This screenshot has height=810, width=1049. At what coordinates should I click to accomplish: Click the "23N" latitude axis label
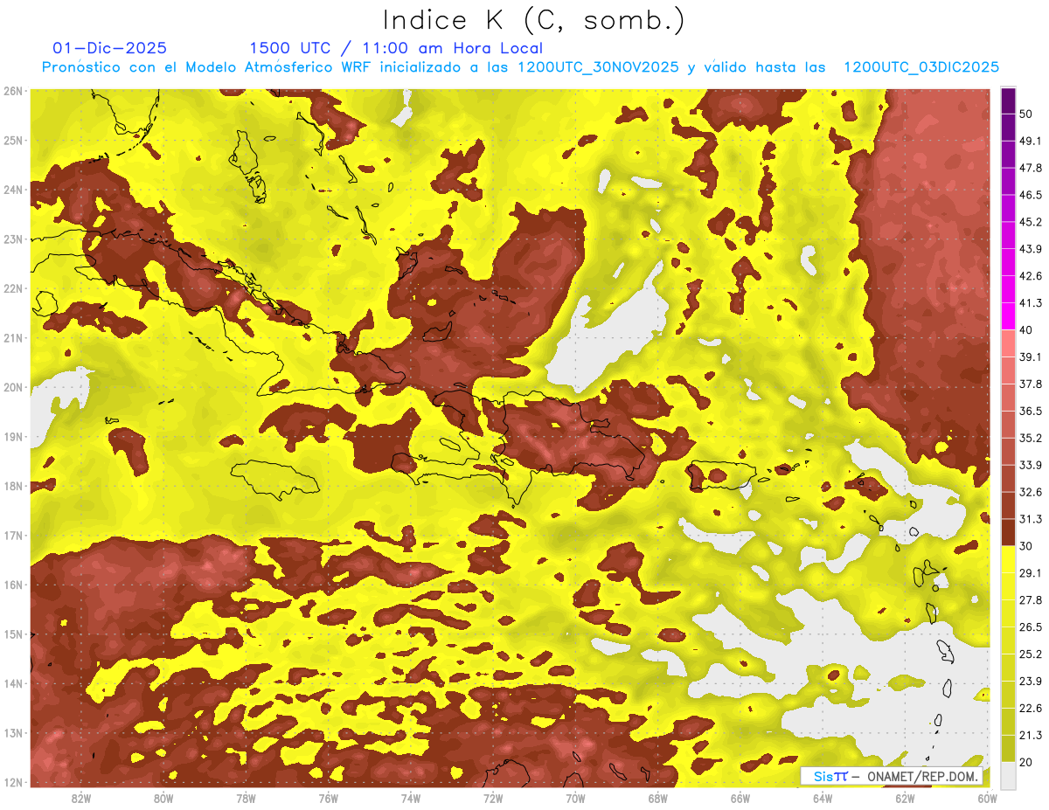click(x=13, y=239)
